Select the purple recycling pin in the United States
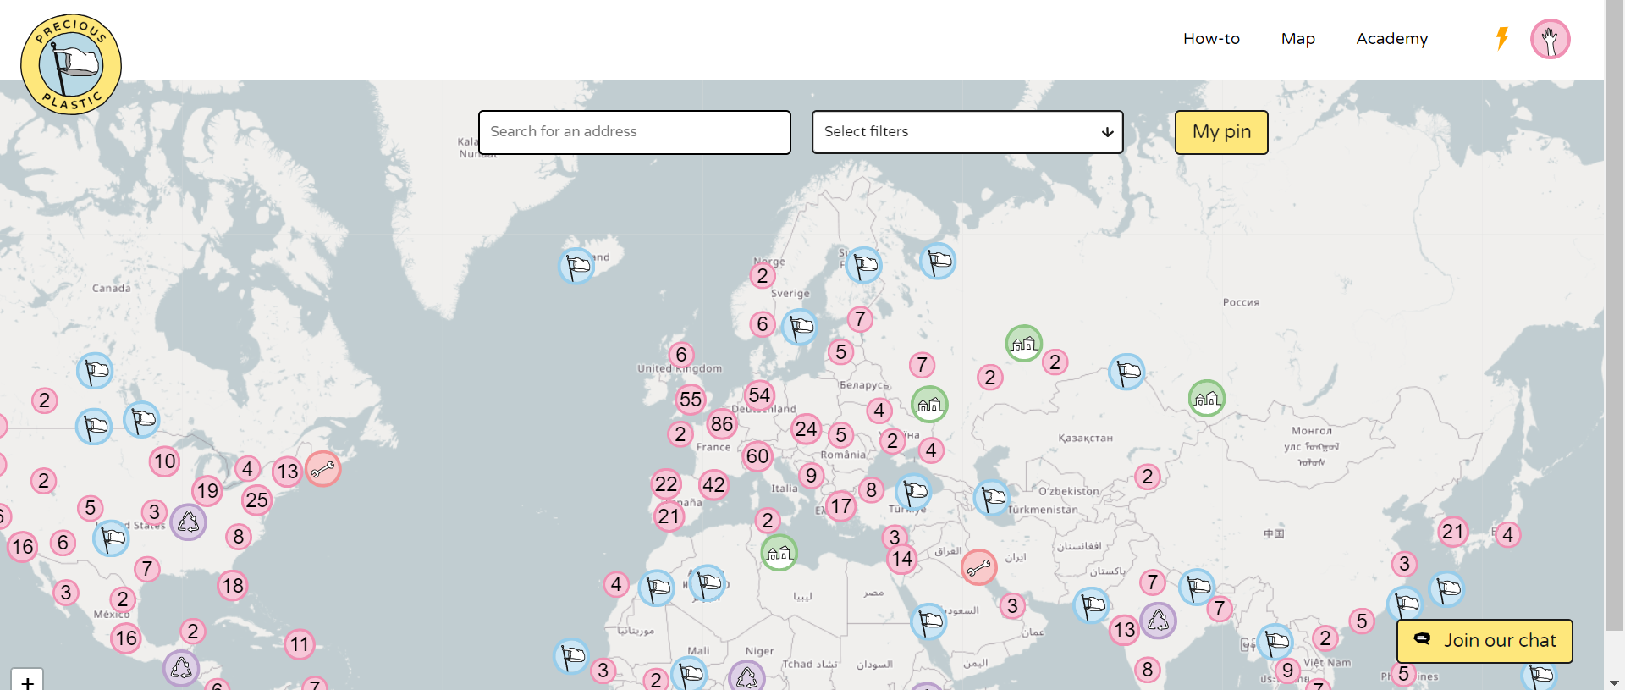The height and width of the screenshot is (690, 1625). [188, 522]
